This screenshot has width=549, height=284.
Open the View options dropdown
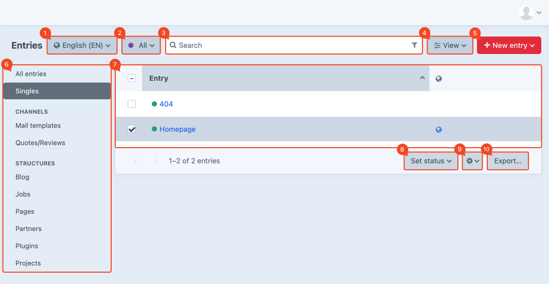coord(450,45)
